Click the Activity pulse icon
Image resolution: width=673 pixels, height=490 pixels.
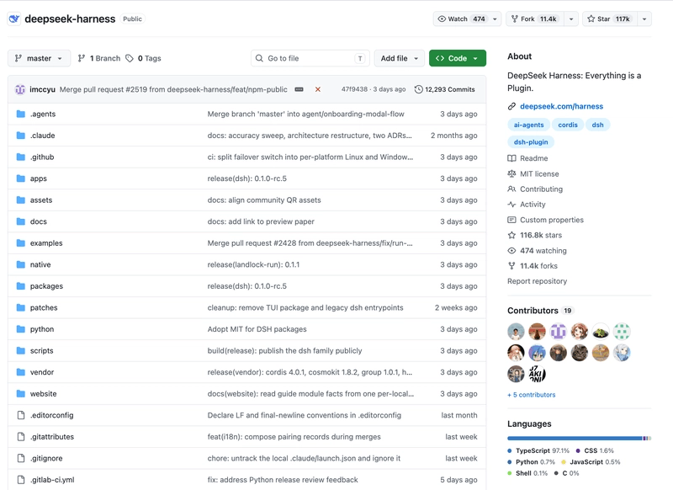click(511, 205)
